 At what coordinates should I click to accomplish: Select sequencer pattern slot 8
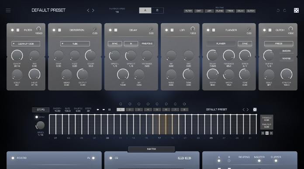[x=184, y=109]
